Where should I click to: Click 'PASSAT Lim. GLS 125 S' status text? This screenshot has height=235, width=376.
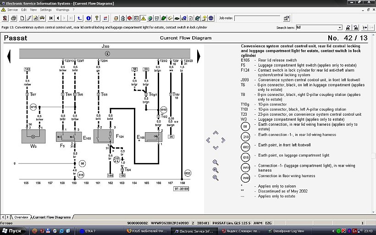[x=232, y=223]
